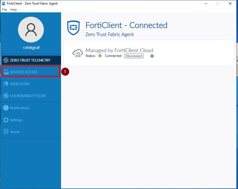Click the Settings gear icon
238x189 pixels.
[6, 120]
